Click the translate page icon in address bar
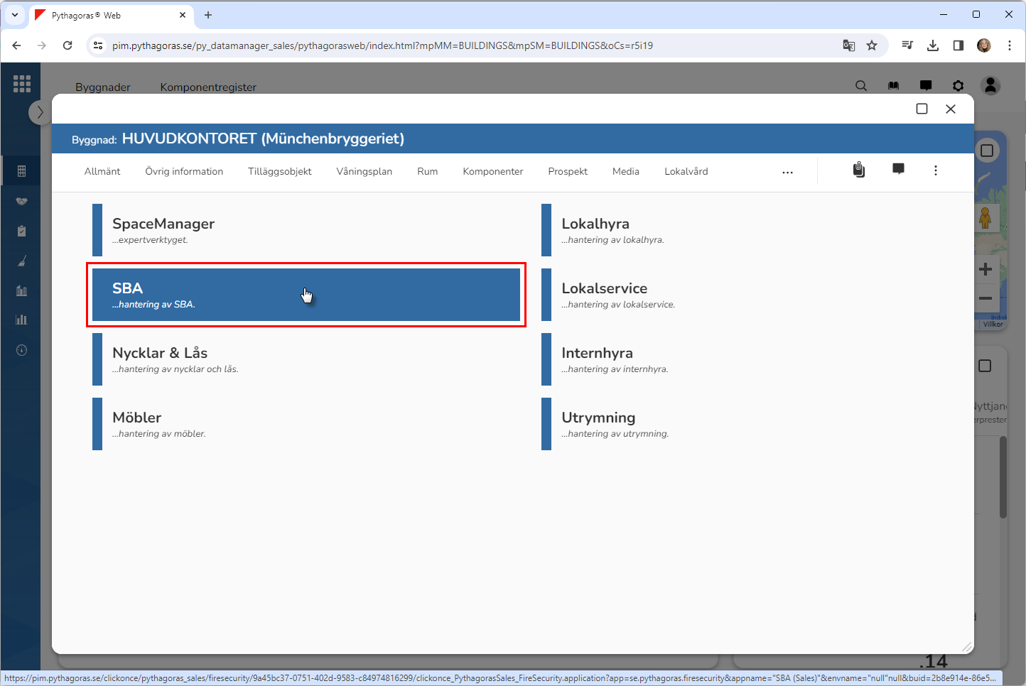 pos(848,45)
